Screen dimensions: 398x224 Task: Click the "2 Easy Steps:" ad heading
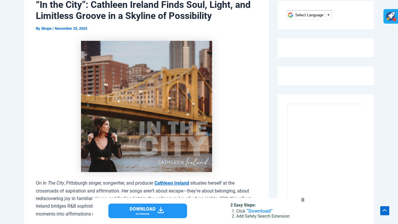coord(243,205)
